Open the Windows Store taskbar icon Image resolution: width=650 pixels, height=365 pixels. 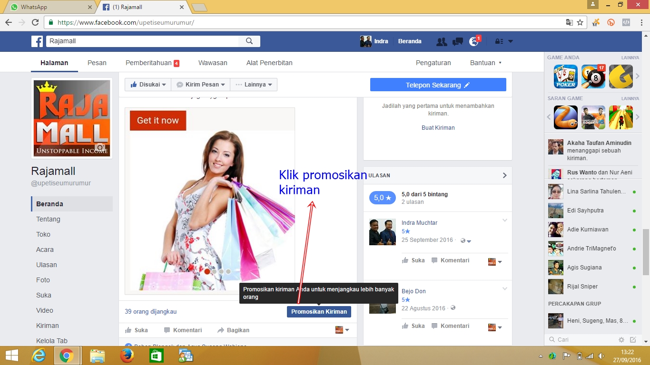[x=157, y=355]
